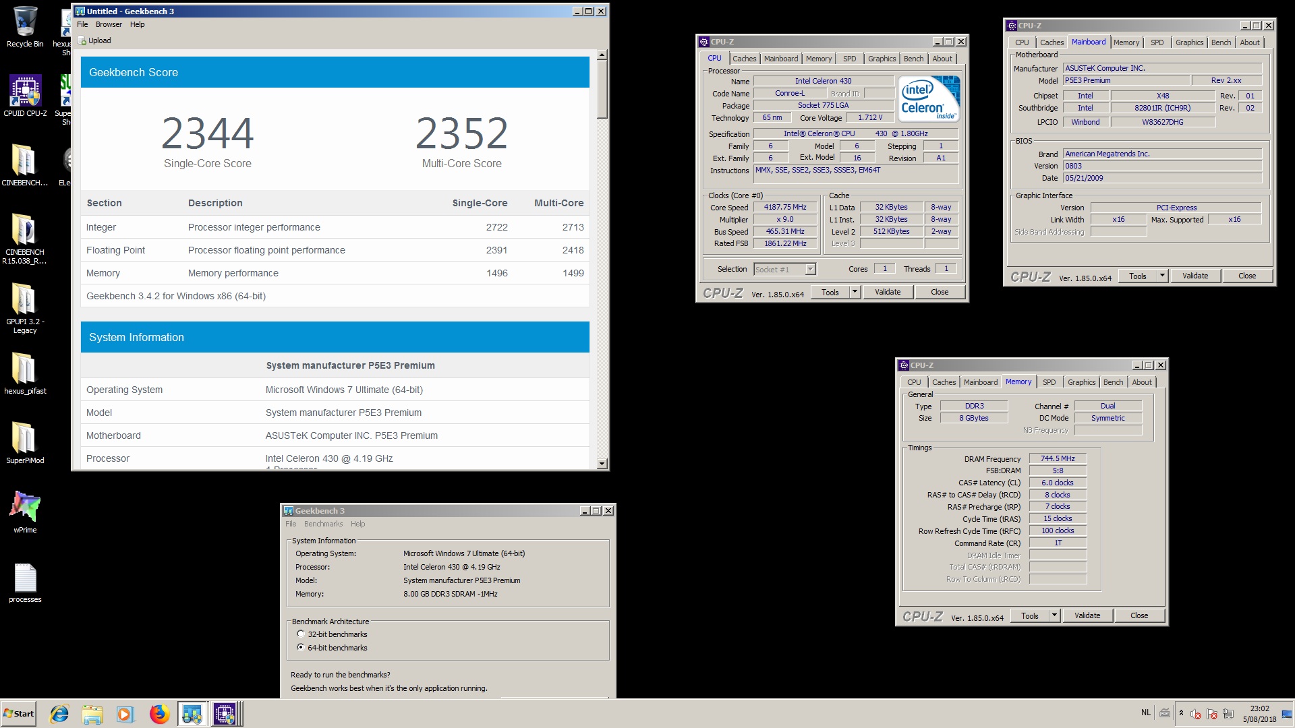Click BIOS Date field 05/21/2009

point(1162,178)
